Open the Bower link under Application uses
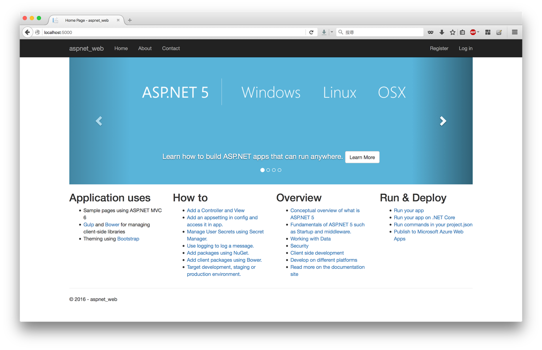 (x=112, y=225)
